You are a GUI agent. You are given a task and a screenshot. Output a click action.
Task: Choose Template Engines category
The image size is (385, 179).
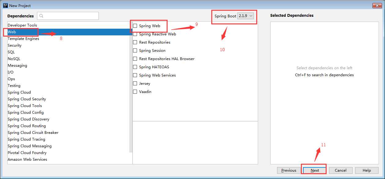(68, 39)
